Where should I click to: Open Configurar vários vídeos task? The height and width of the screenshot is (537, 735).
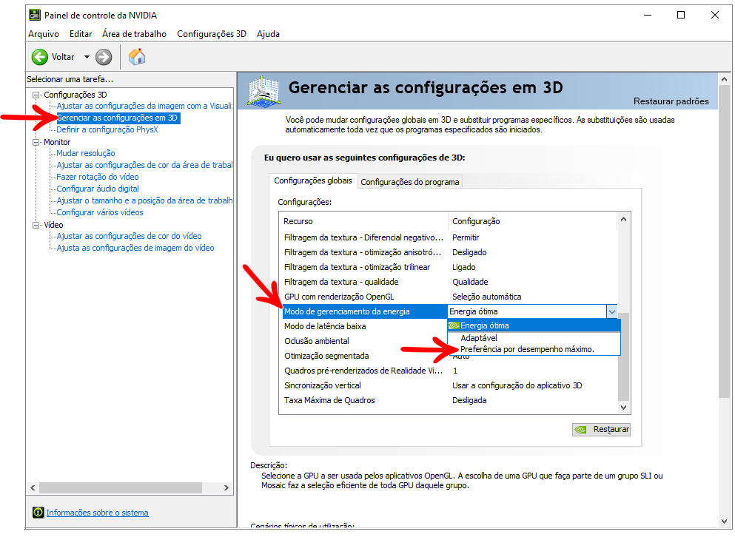[x=100, y=212]
